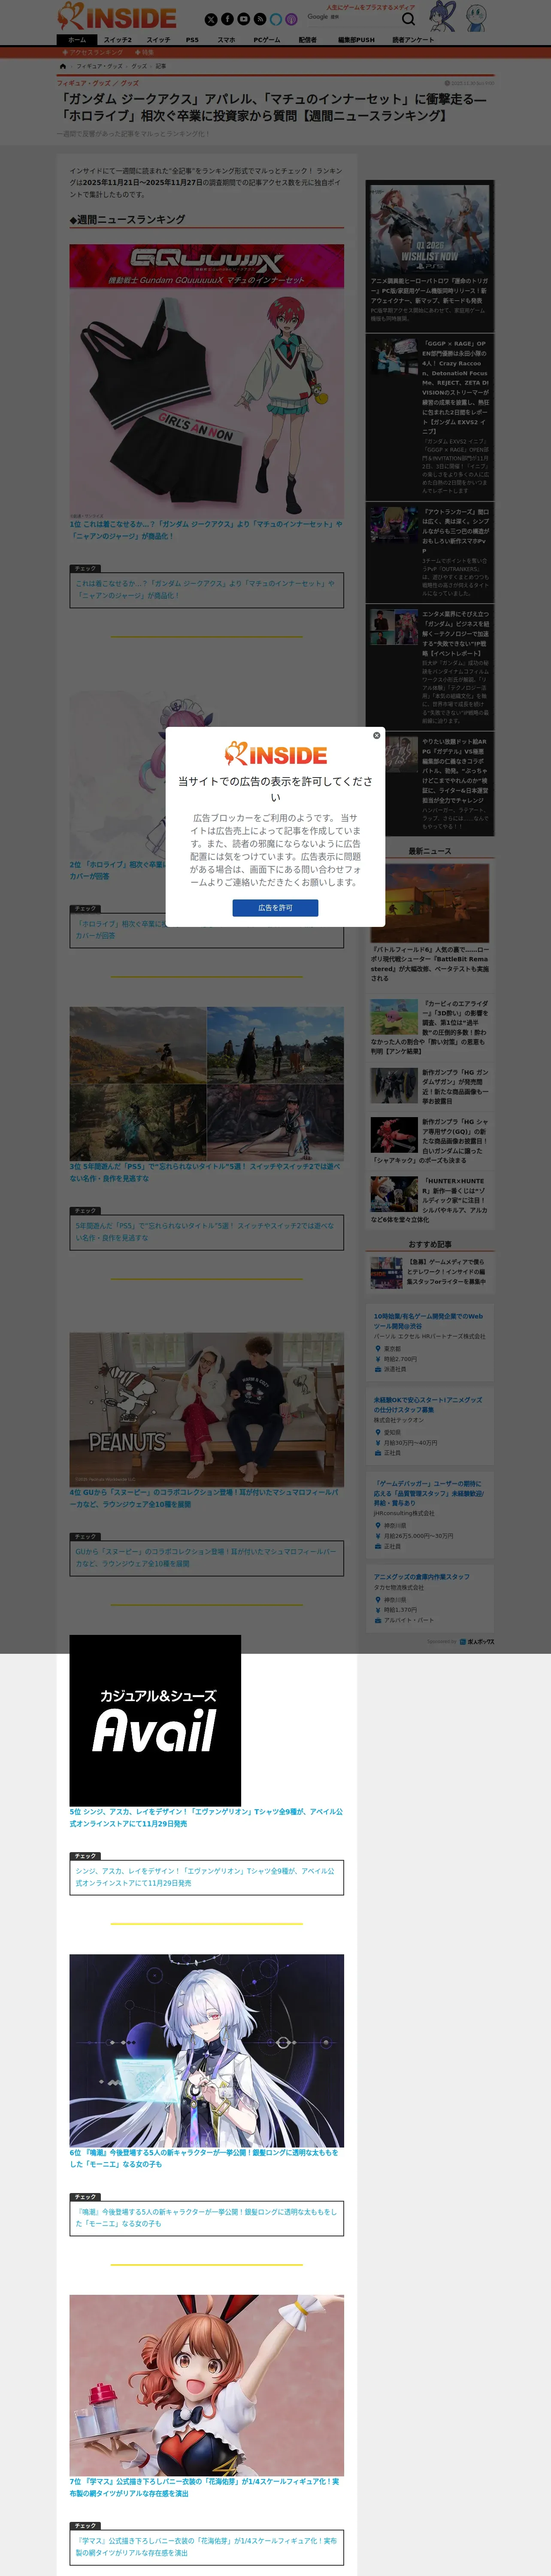Open the HG ガンダムザガン gunpla article
This screenshot has height=2576, width=551.
429,1086
